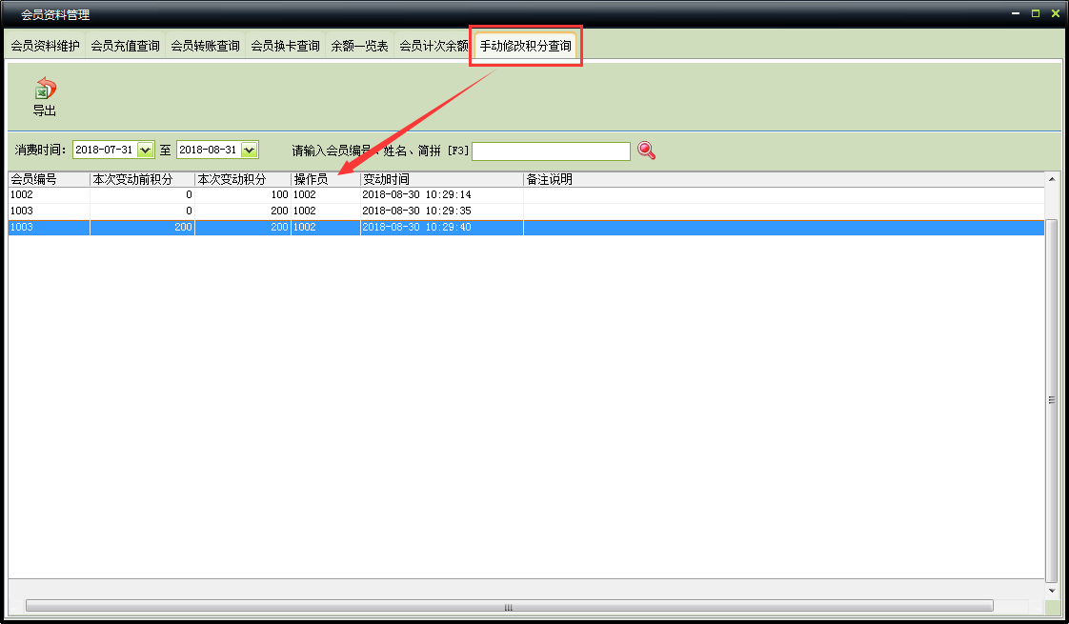Go to 会员转账查询 tab
1069x624 pixels.
[x=206, y=46]
